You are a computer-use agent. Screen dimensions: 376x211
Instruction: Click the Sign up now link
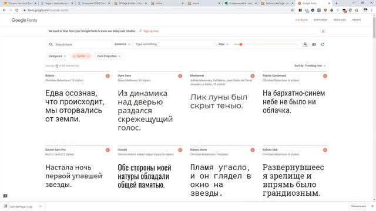[x=151, y=31]
